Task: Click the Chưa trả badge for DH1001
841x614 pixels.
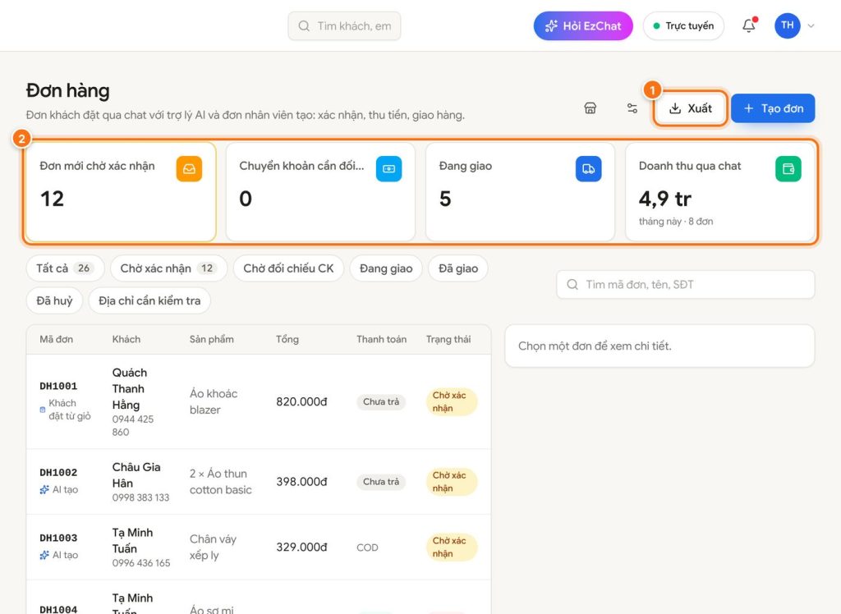Action: click(x=381, y=401)
